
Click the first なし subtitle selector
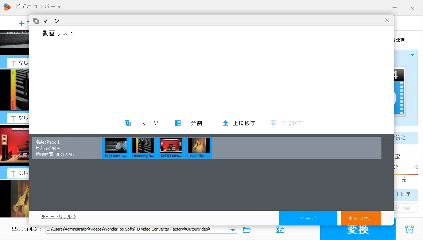(x=18, y=63)
